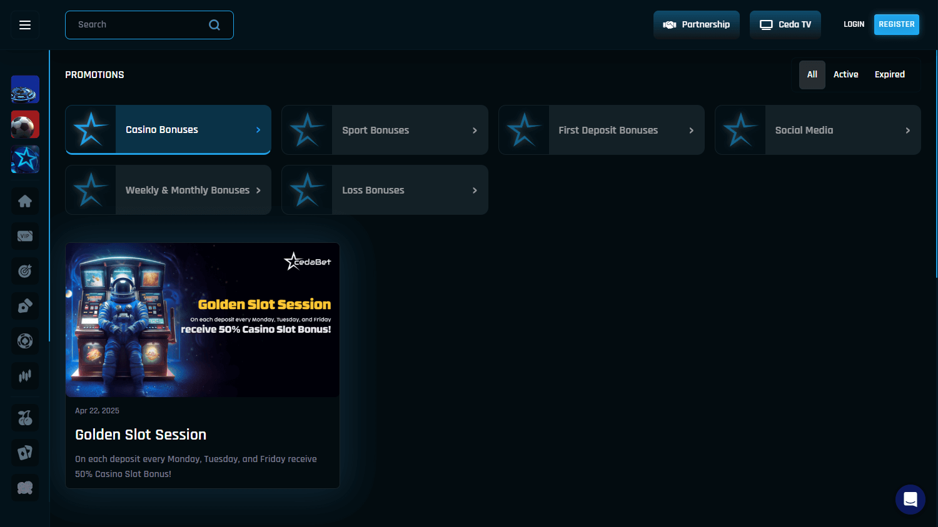Open the playing cards sidebar icon

25,453
